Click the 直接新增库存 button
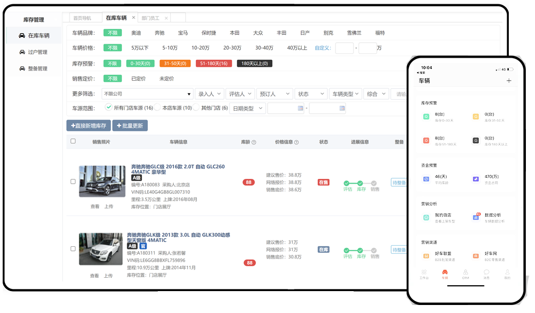The width and height of the screenshot is (535, 313). click(x=88, y=126)
